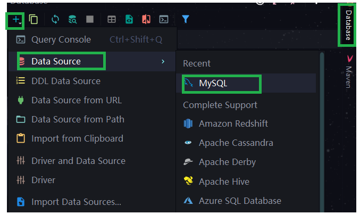Click the Azure SQL Database icon
The height and width of the screenshot is (214, 360).
pyautogui.click(x=188, y=201)
